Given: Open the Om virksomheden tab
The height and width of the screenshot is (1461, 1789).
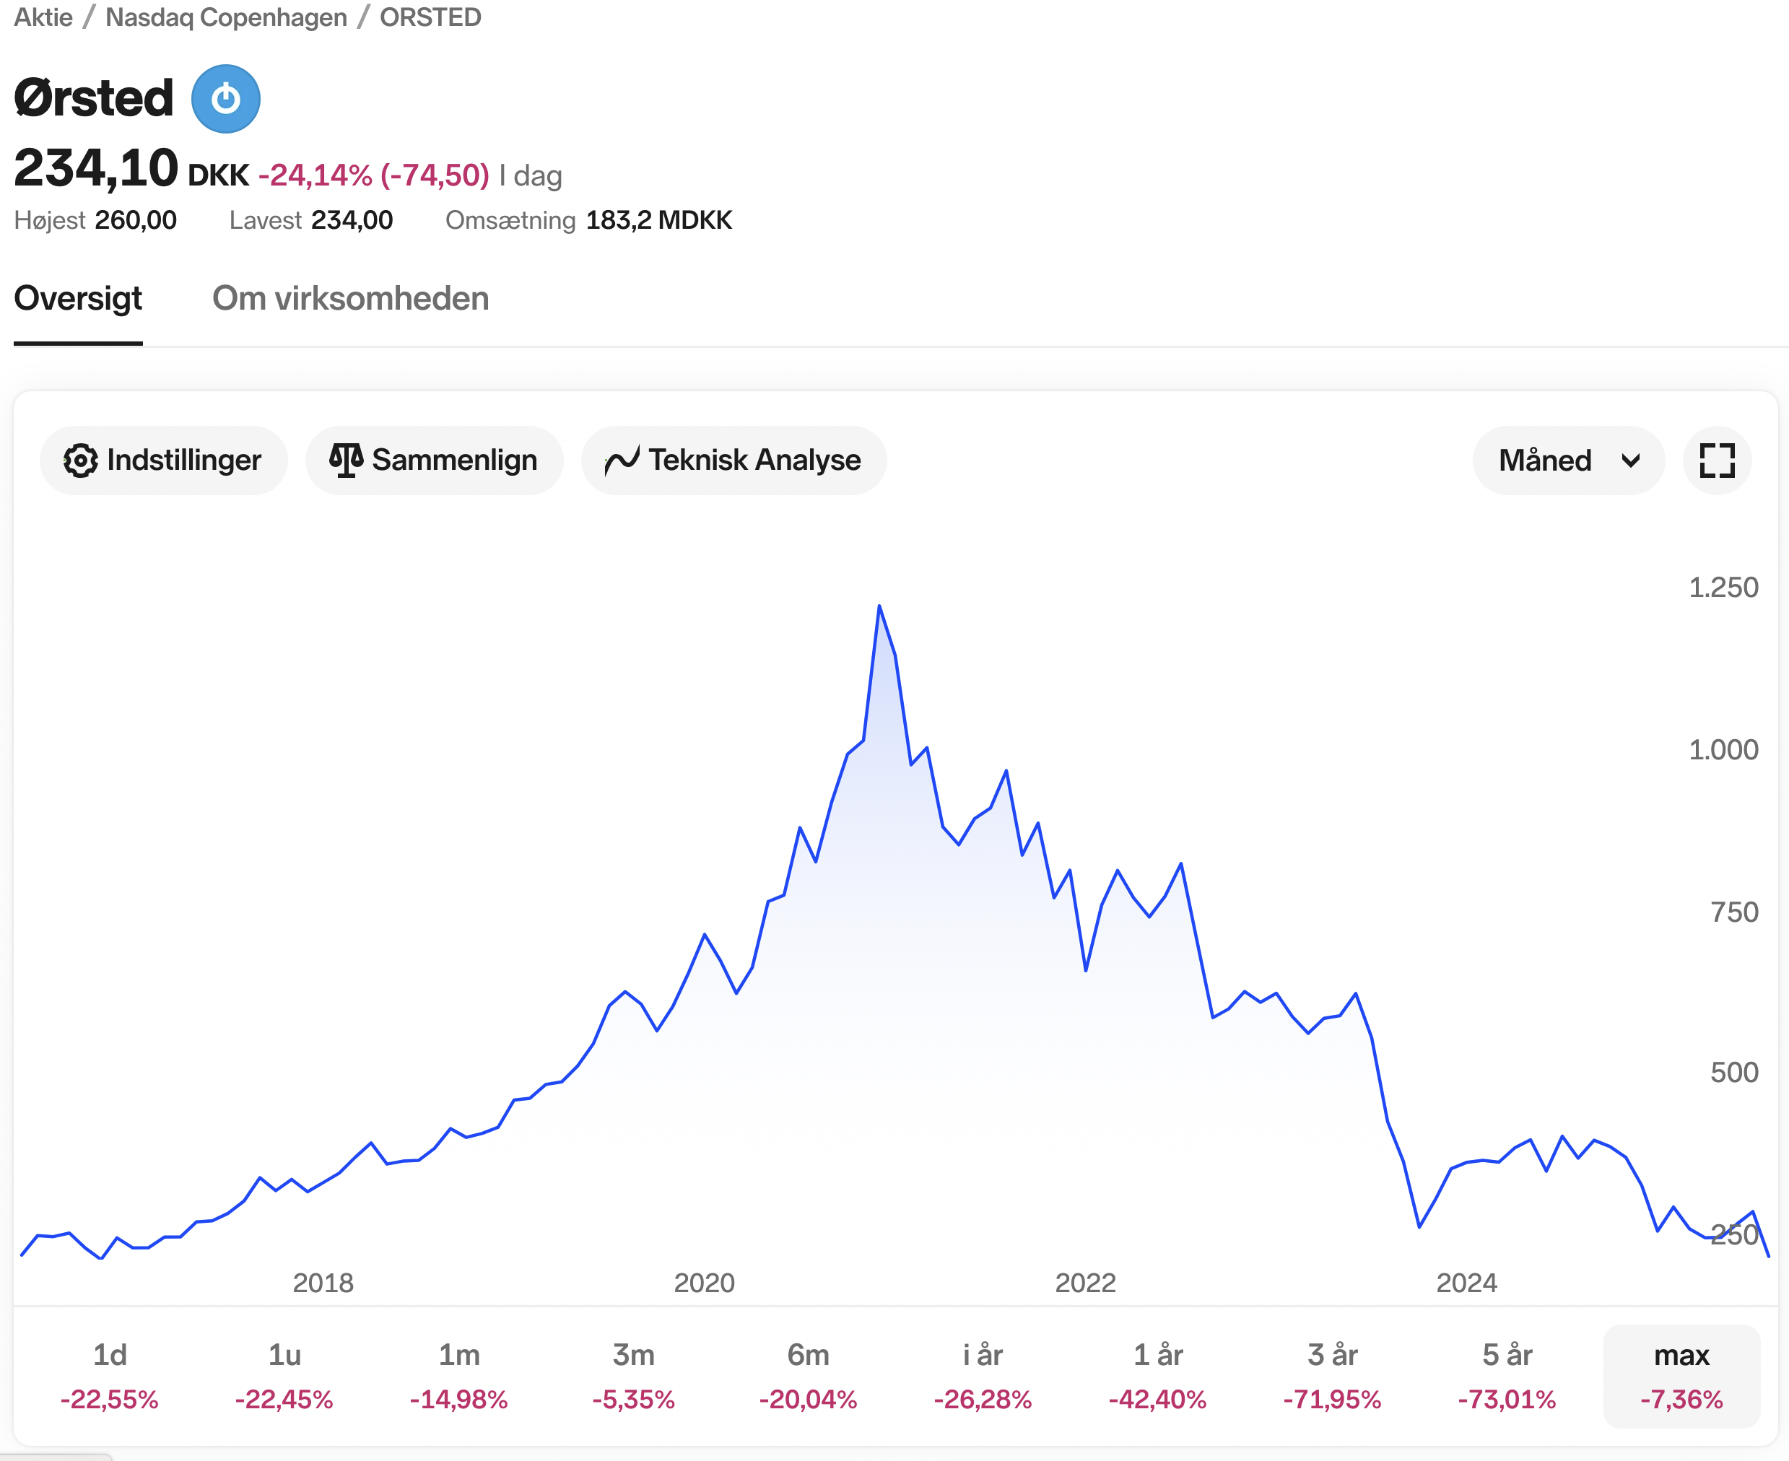Looking at the screenshot, I should 350,299.
